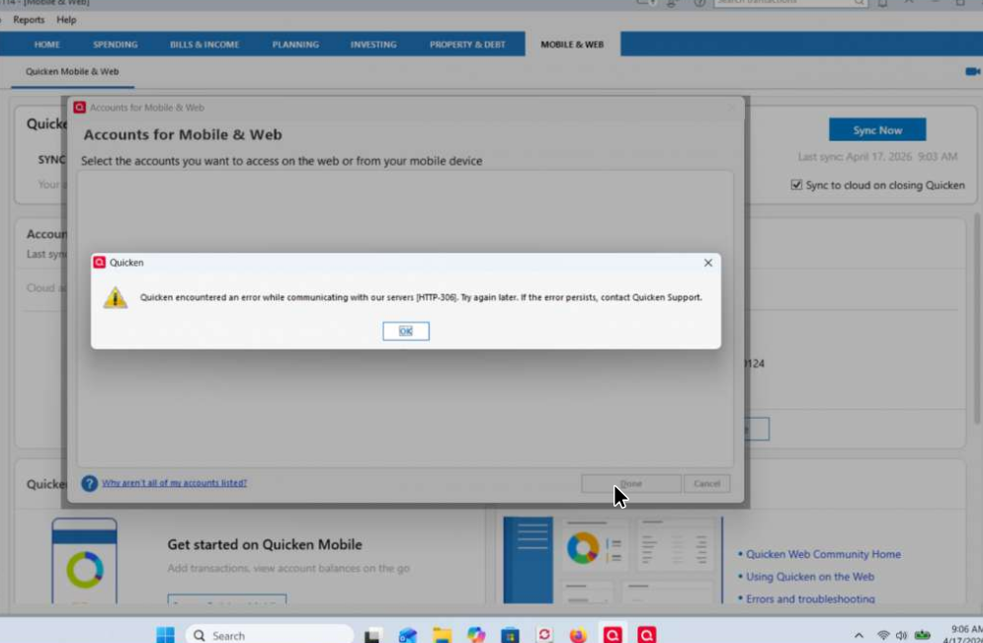Click the phone illustration with the donut chart
This screenshot has height=643, width=983.
pyautogui.click(x=85, y=561)
